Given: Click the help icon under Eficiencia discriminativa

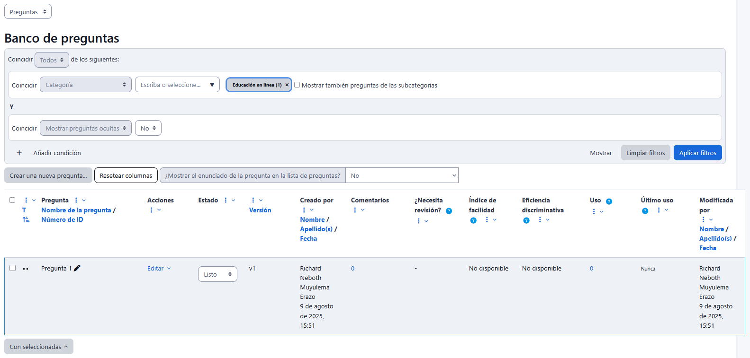Looking at the screenshot, I should click(x=526, y=220).
